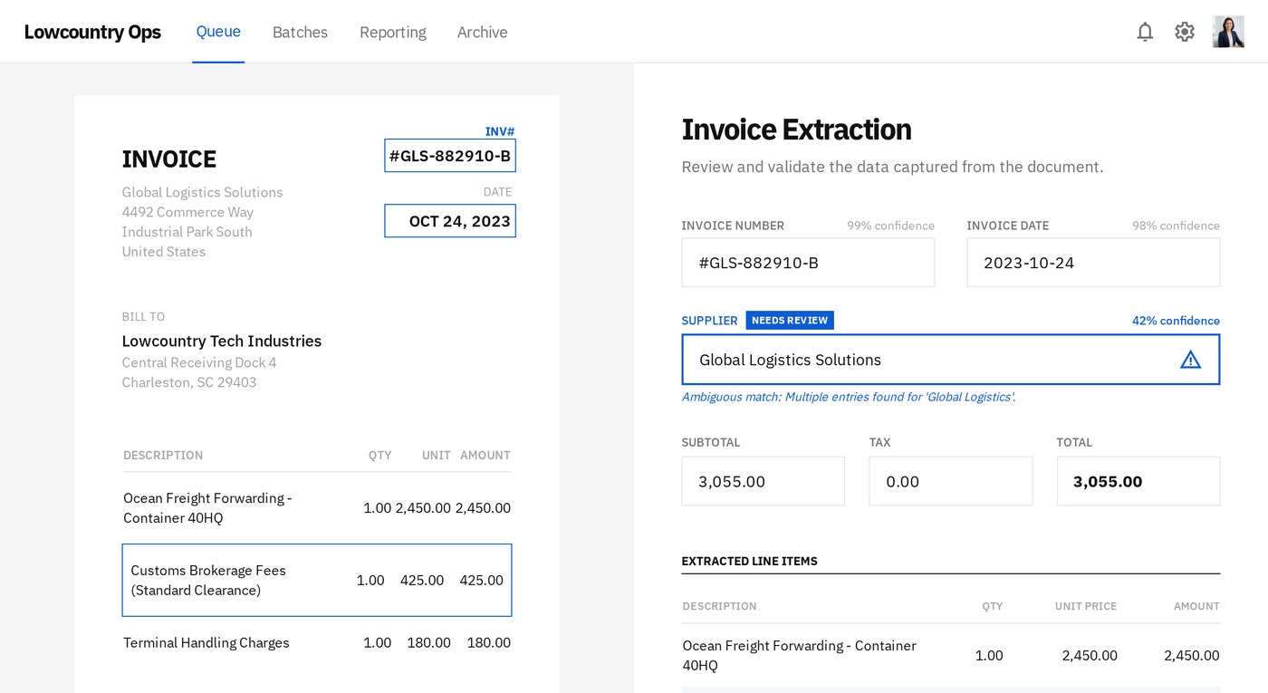Click the ambiguous match warning message
Viewport: 1268px width, 693px height.
[x=849, y=397]
